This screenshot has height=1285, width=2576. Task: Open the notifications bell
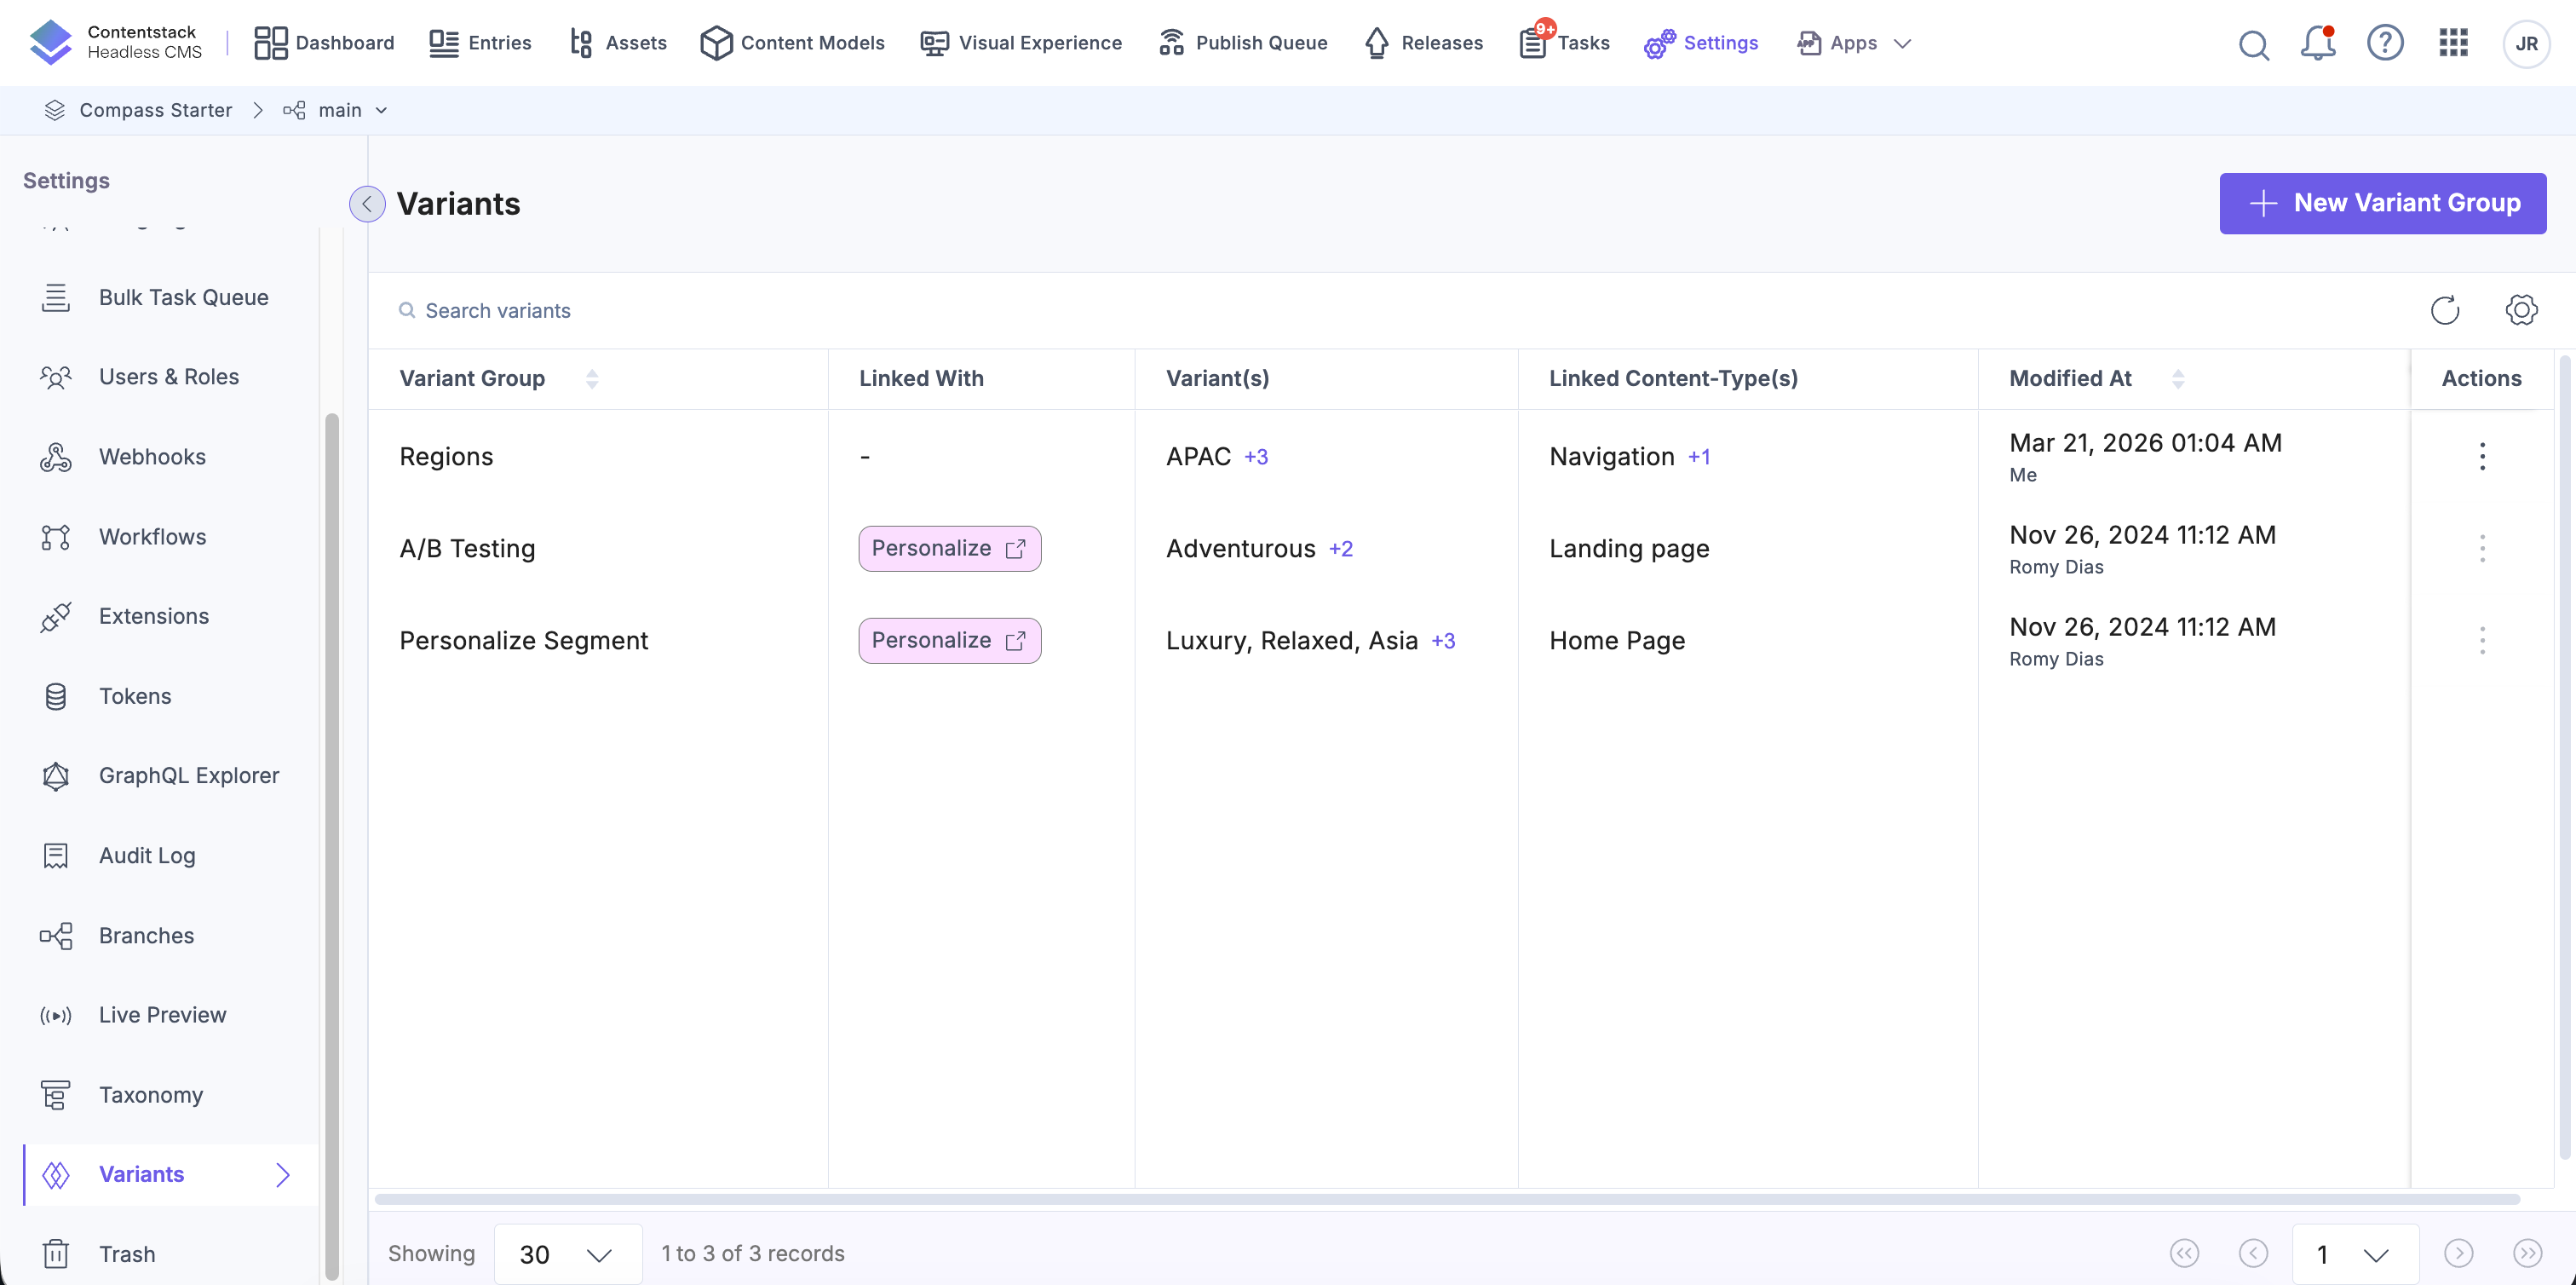pyautogui.click(x=2317, y=43)
